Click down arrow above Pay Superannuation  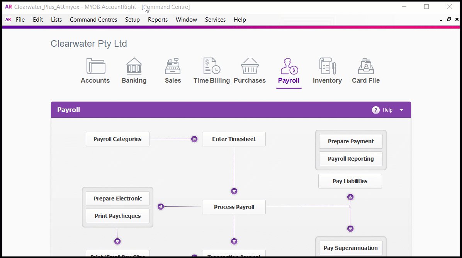350,229
